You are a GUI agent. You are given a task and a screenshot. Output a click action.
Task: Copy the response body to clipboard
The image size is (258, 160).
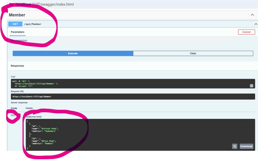235,146
